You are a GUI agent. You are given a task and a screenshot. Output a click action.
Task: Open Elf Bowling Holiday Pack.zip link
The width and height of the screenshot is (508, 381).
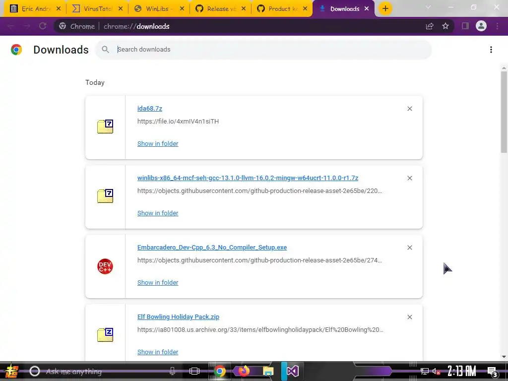(178, 317)
